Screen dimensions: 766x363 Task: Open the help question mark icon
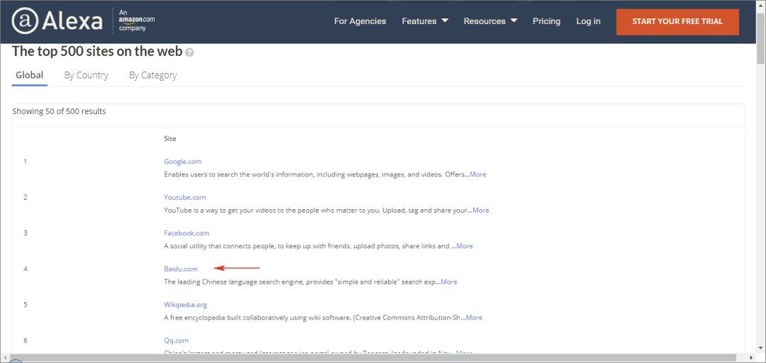click(189, 52)
